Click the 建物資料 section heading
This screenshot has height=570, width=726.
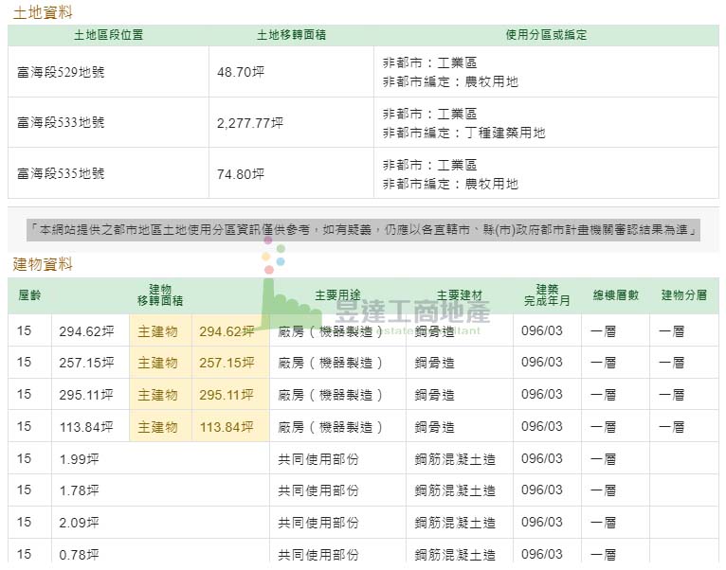pyautogui.click(x=42, y=264)
